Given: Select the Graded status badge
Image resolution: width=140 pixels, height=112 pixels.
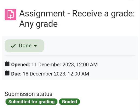Looking at the screenshot, I should pos(69,102).
